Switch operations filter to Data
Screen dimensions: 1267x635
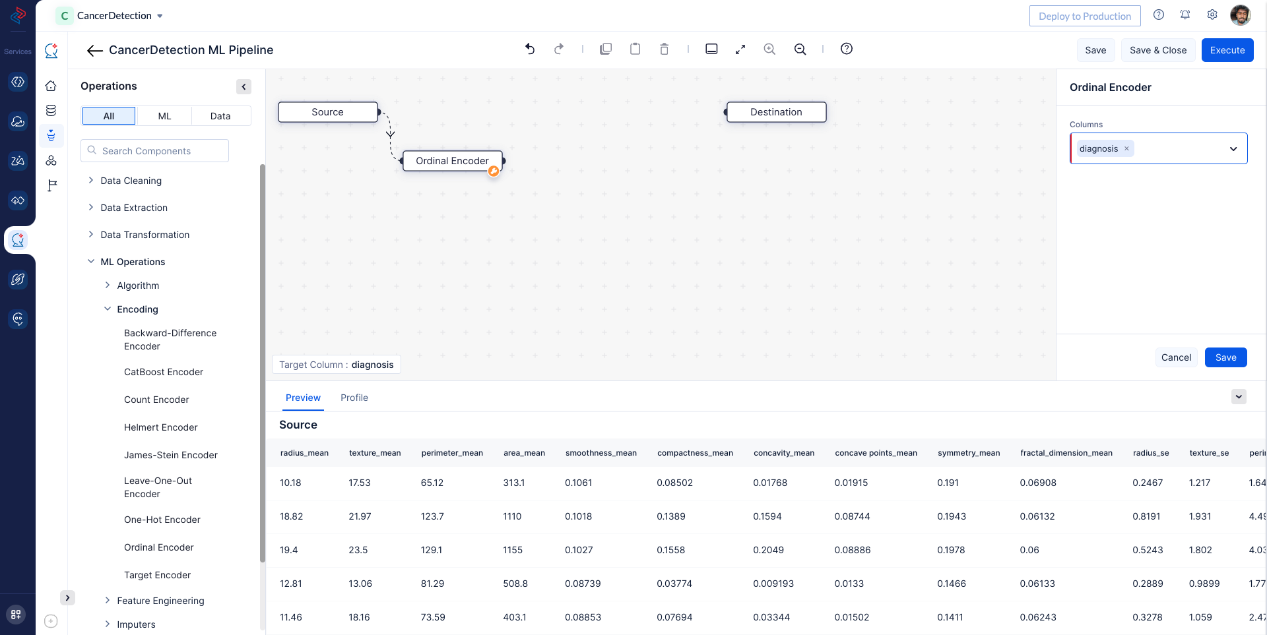[x=220, y=116]
